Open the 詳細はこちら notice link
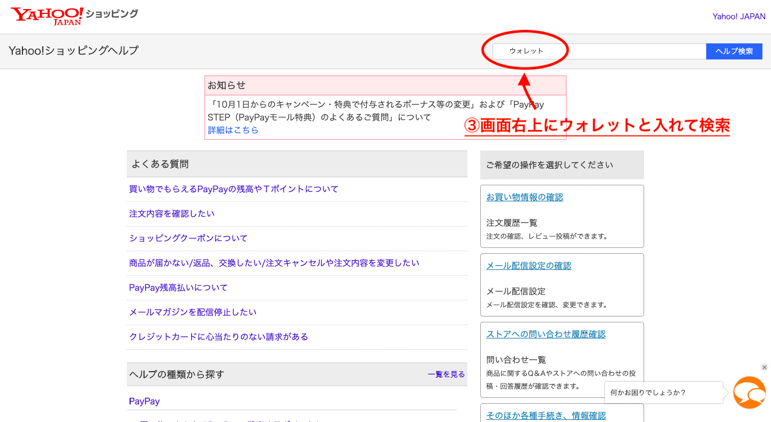This screenshot has width=771, height=422. tap(233, 130)
